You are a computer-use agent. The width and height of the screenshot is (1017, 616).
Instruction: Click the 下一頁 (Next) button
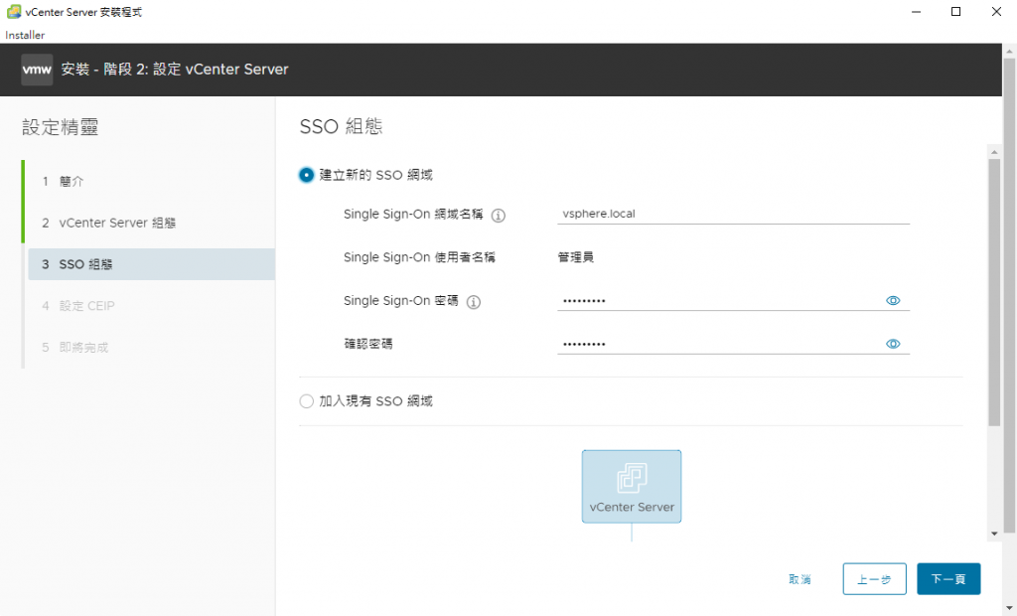pyautogui.click(x=948, y=578)
